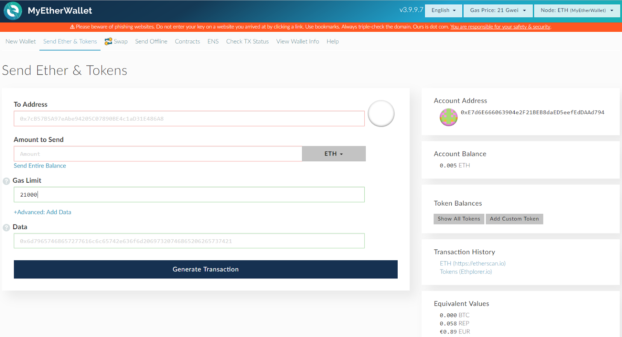Click the Data help question icon
The width and height of the screenshot is (622, 337).
6,228
